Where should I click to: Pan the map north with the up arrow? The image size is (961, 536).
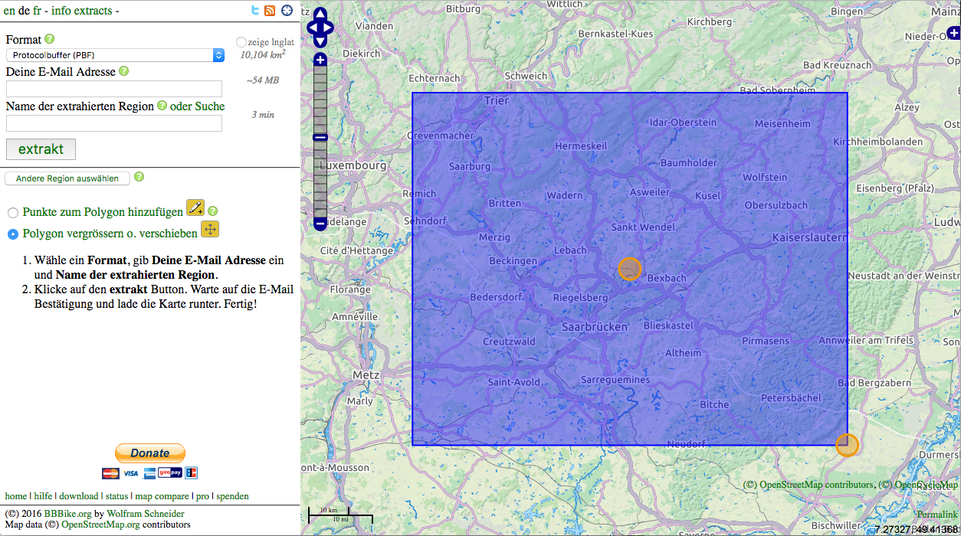click(x=320, y=15)
